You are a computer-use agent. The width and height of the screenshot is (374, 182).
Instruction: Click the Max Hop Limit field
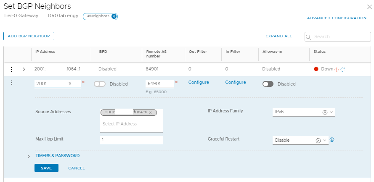[131, 140]
